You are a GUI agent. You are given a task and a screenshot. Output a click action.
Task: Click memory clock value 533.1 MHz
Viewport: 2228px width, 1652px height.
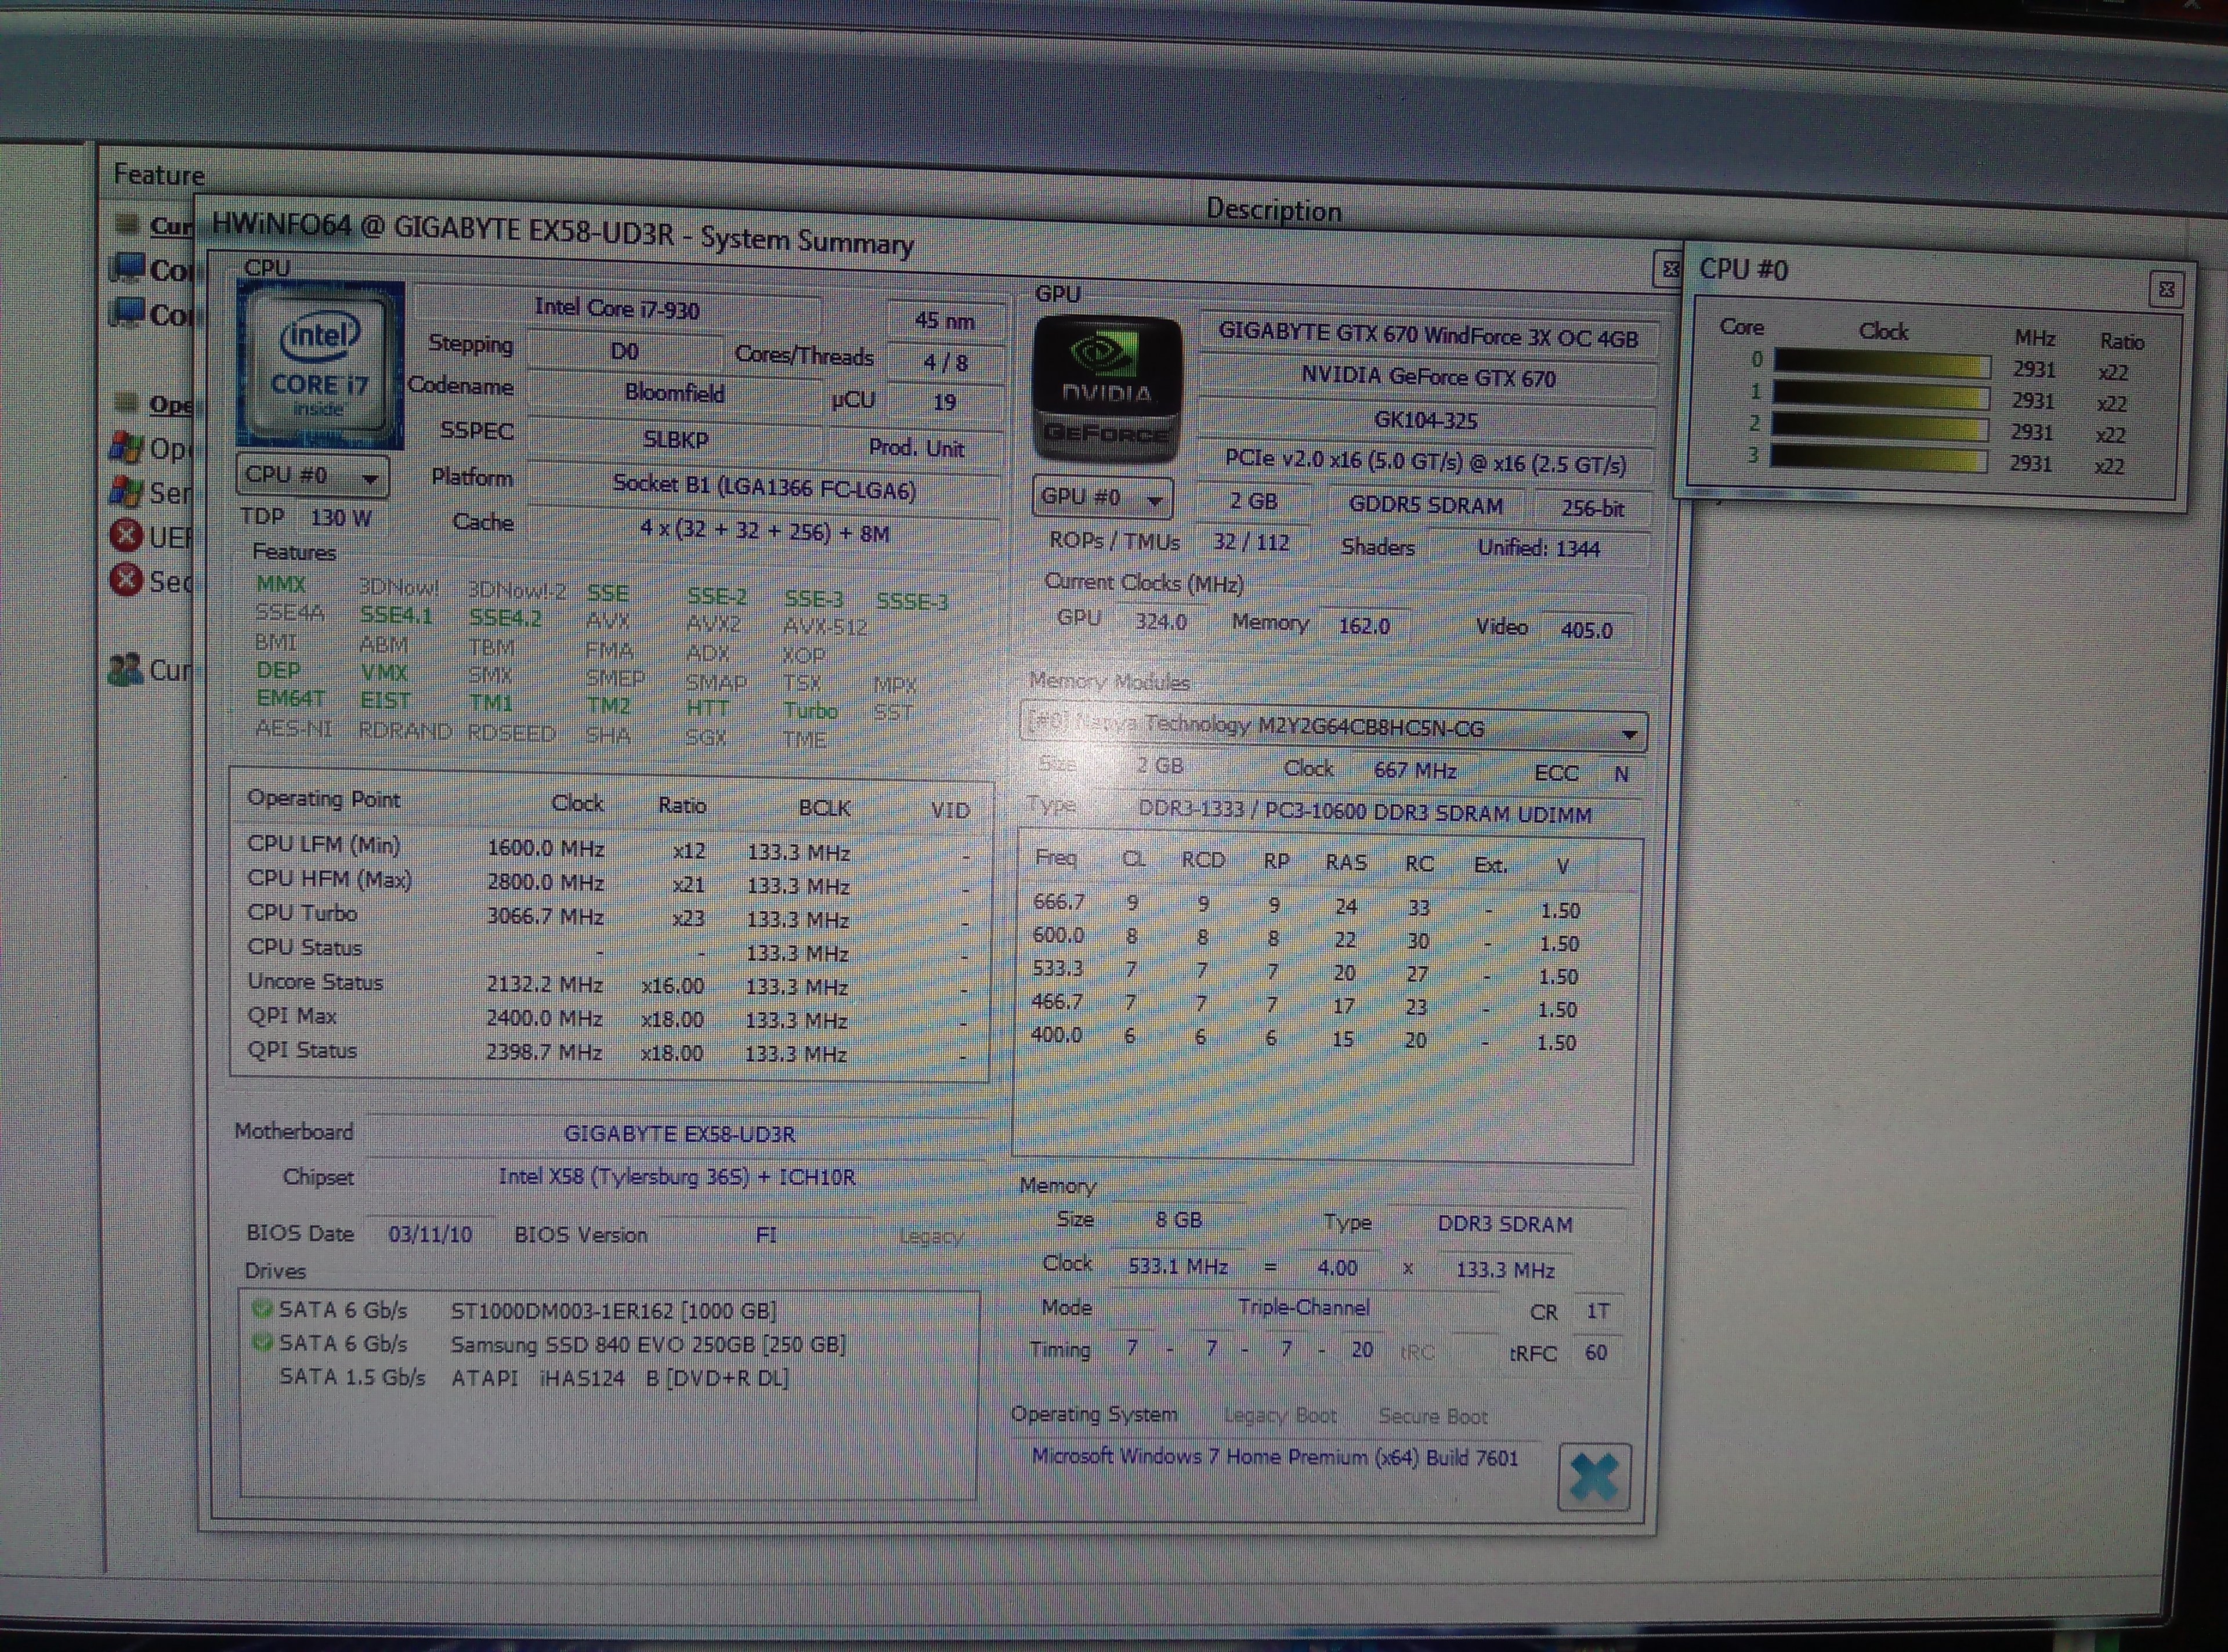tap(1178, 1266)
